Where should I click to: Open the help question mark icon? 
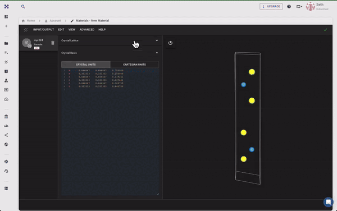(x=289, y=6)
